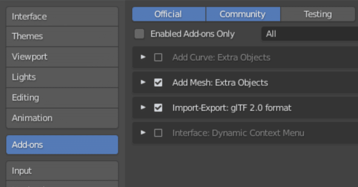The width and height of the screenshot is (358, 187).
Task: Open the Interface preferences section
Action: pyautogui.click(x=62, y=16)
